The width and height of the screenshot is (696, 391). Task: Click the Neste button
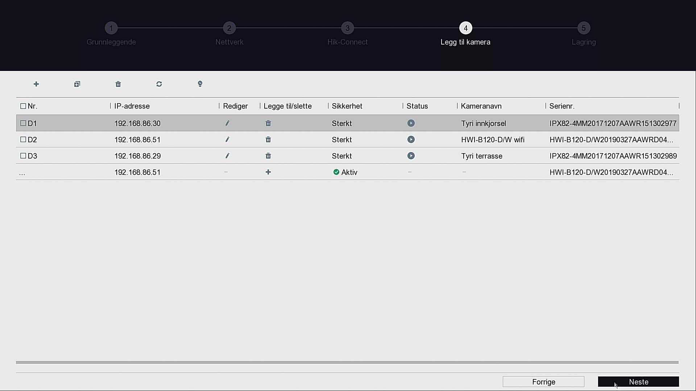click(x=638, y=382)
